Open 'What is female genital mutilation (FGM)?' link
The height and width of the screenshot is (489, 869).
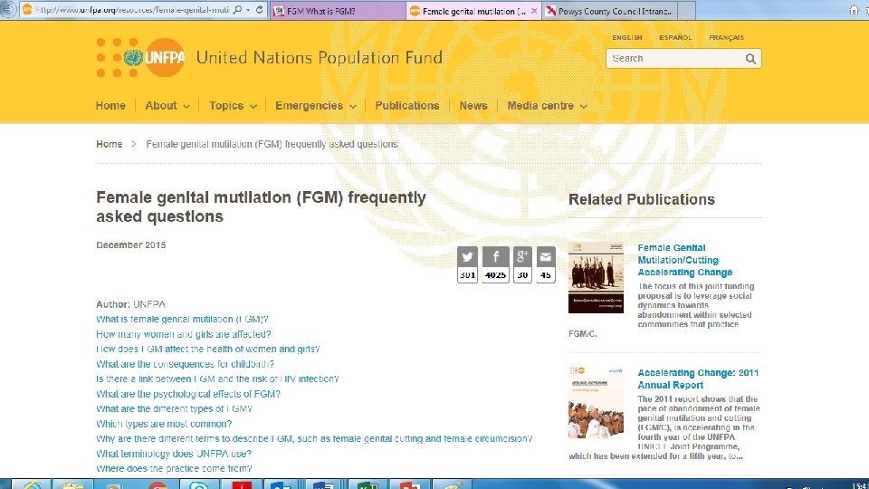(182, 320)
